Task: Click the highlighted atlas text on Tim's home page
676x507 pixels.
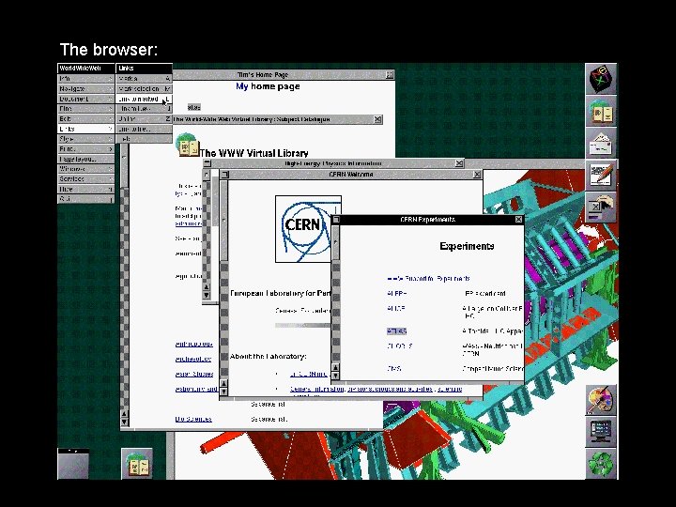Action: pos(194,107)
